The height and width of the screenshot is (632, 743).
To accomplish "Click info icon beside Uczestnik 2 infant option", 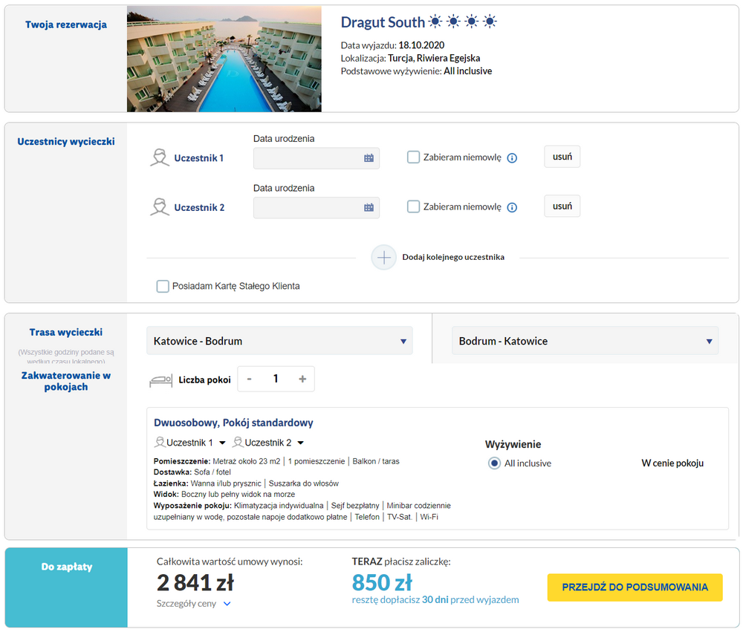I will coord(512,207).
